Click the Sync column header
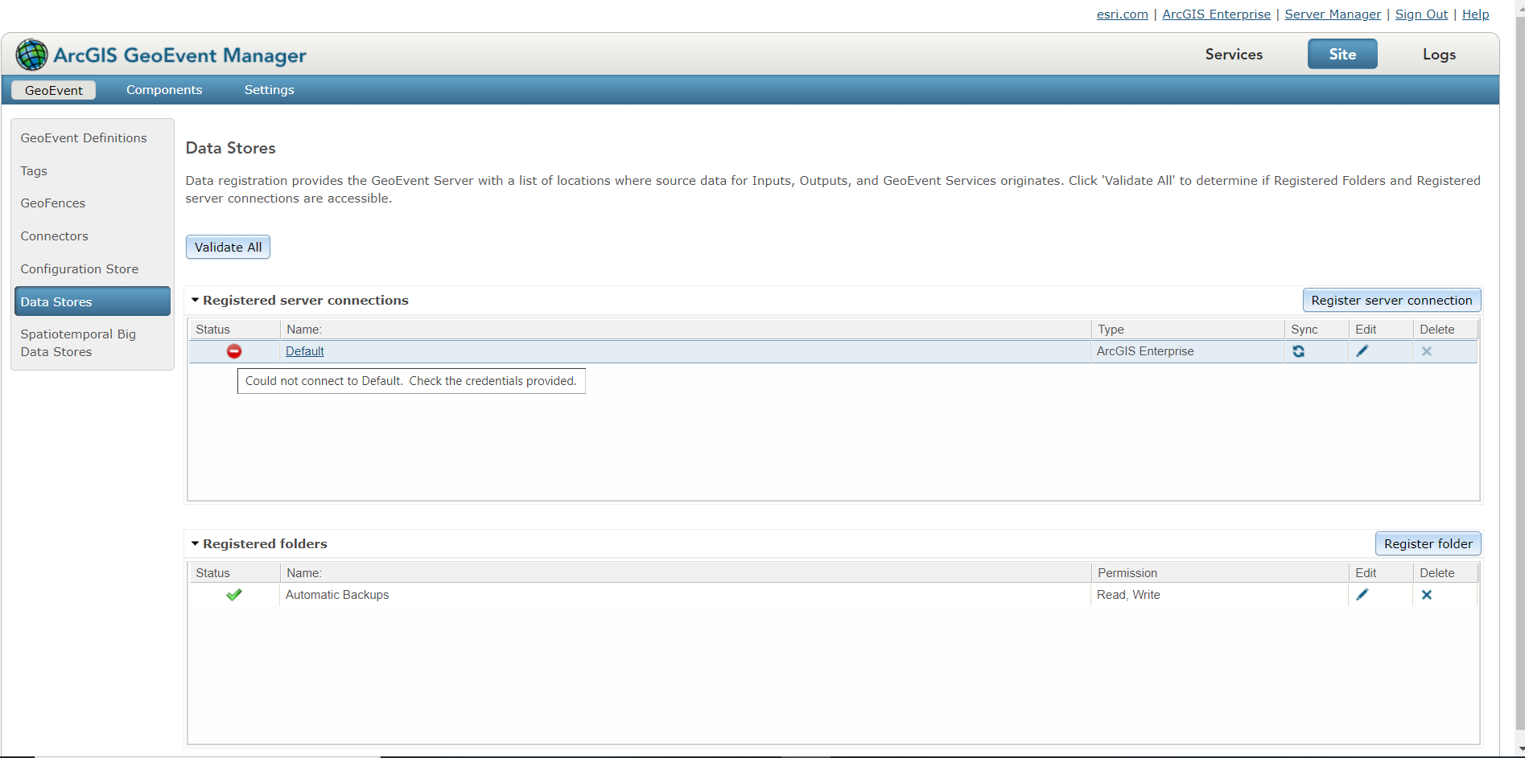1525x758 pixels. 1317,330
